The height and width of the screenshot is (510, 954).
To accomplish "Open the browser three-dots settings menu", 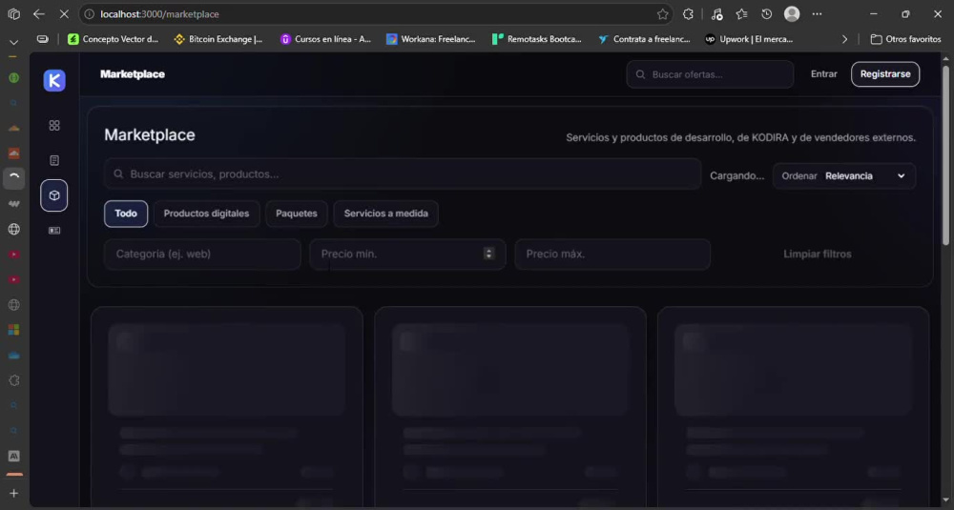I will 818,14.
